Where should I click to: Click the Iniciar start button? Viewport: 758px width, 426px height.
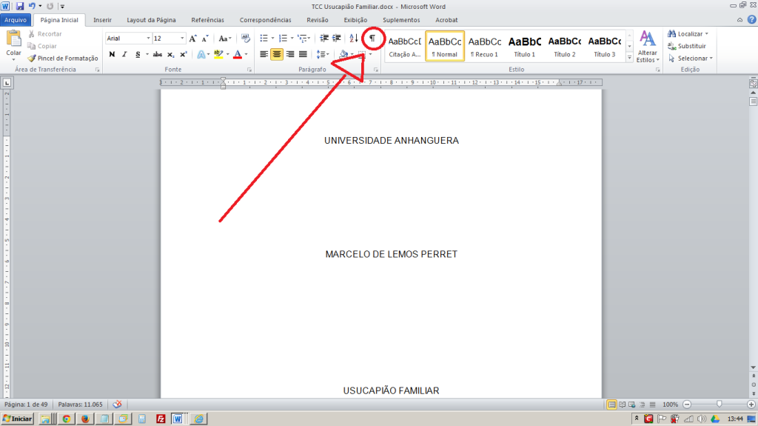18,419
